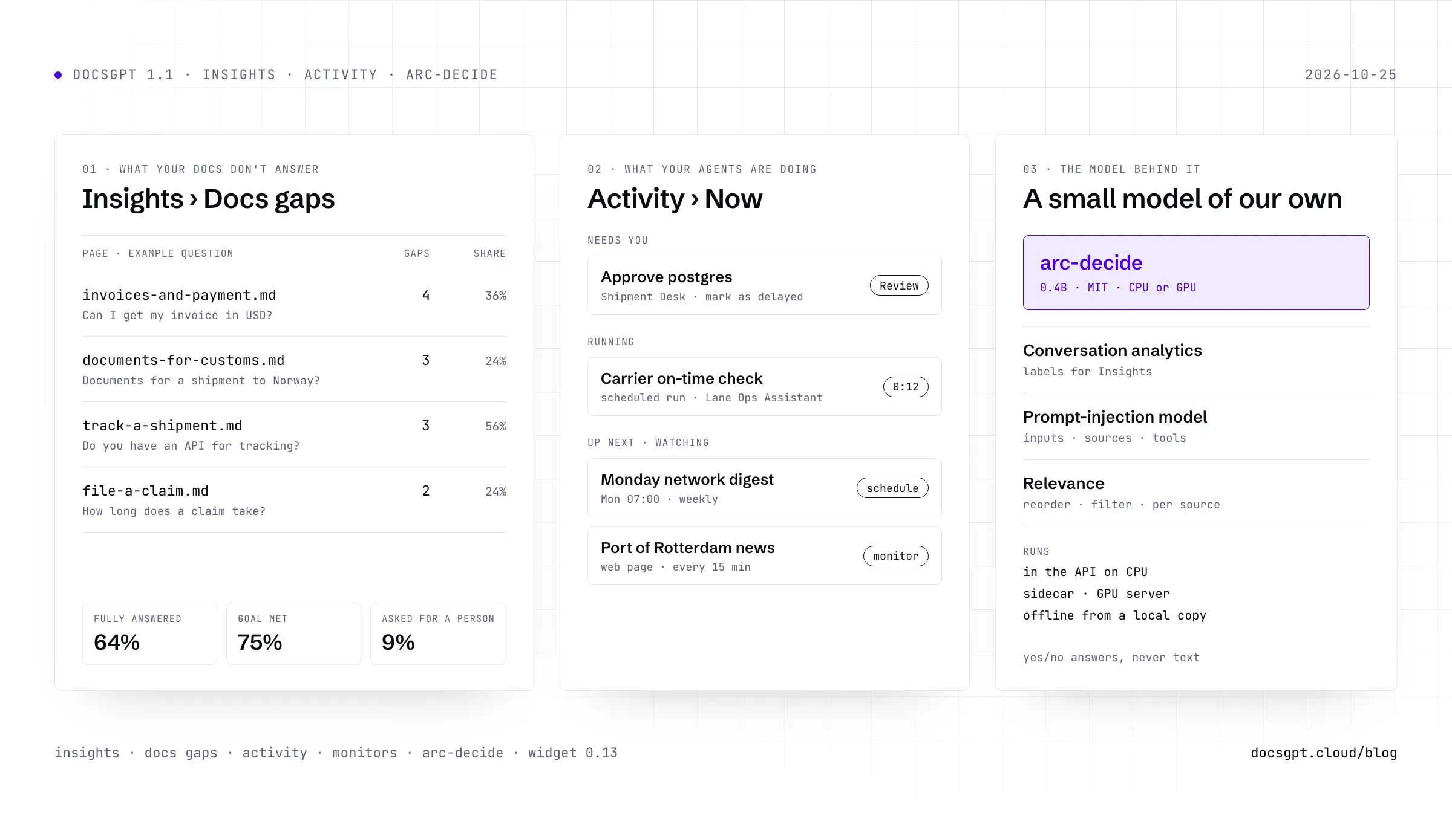Screen dimensions: 1452x816
Task: Click the sidecar · GPU server line
Action: click(x=1096, y=594)
